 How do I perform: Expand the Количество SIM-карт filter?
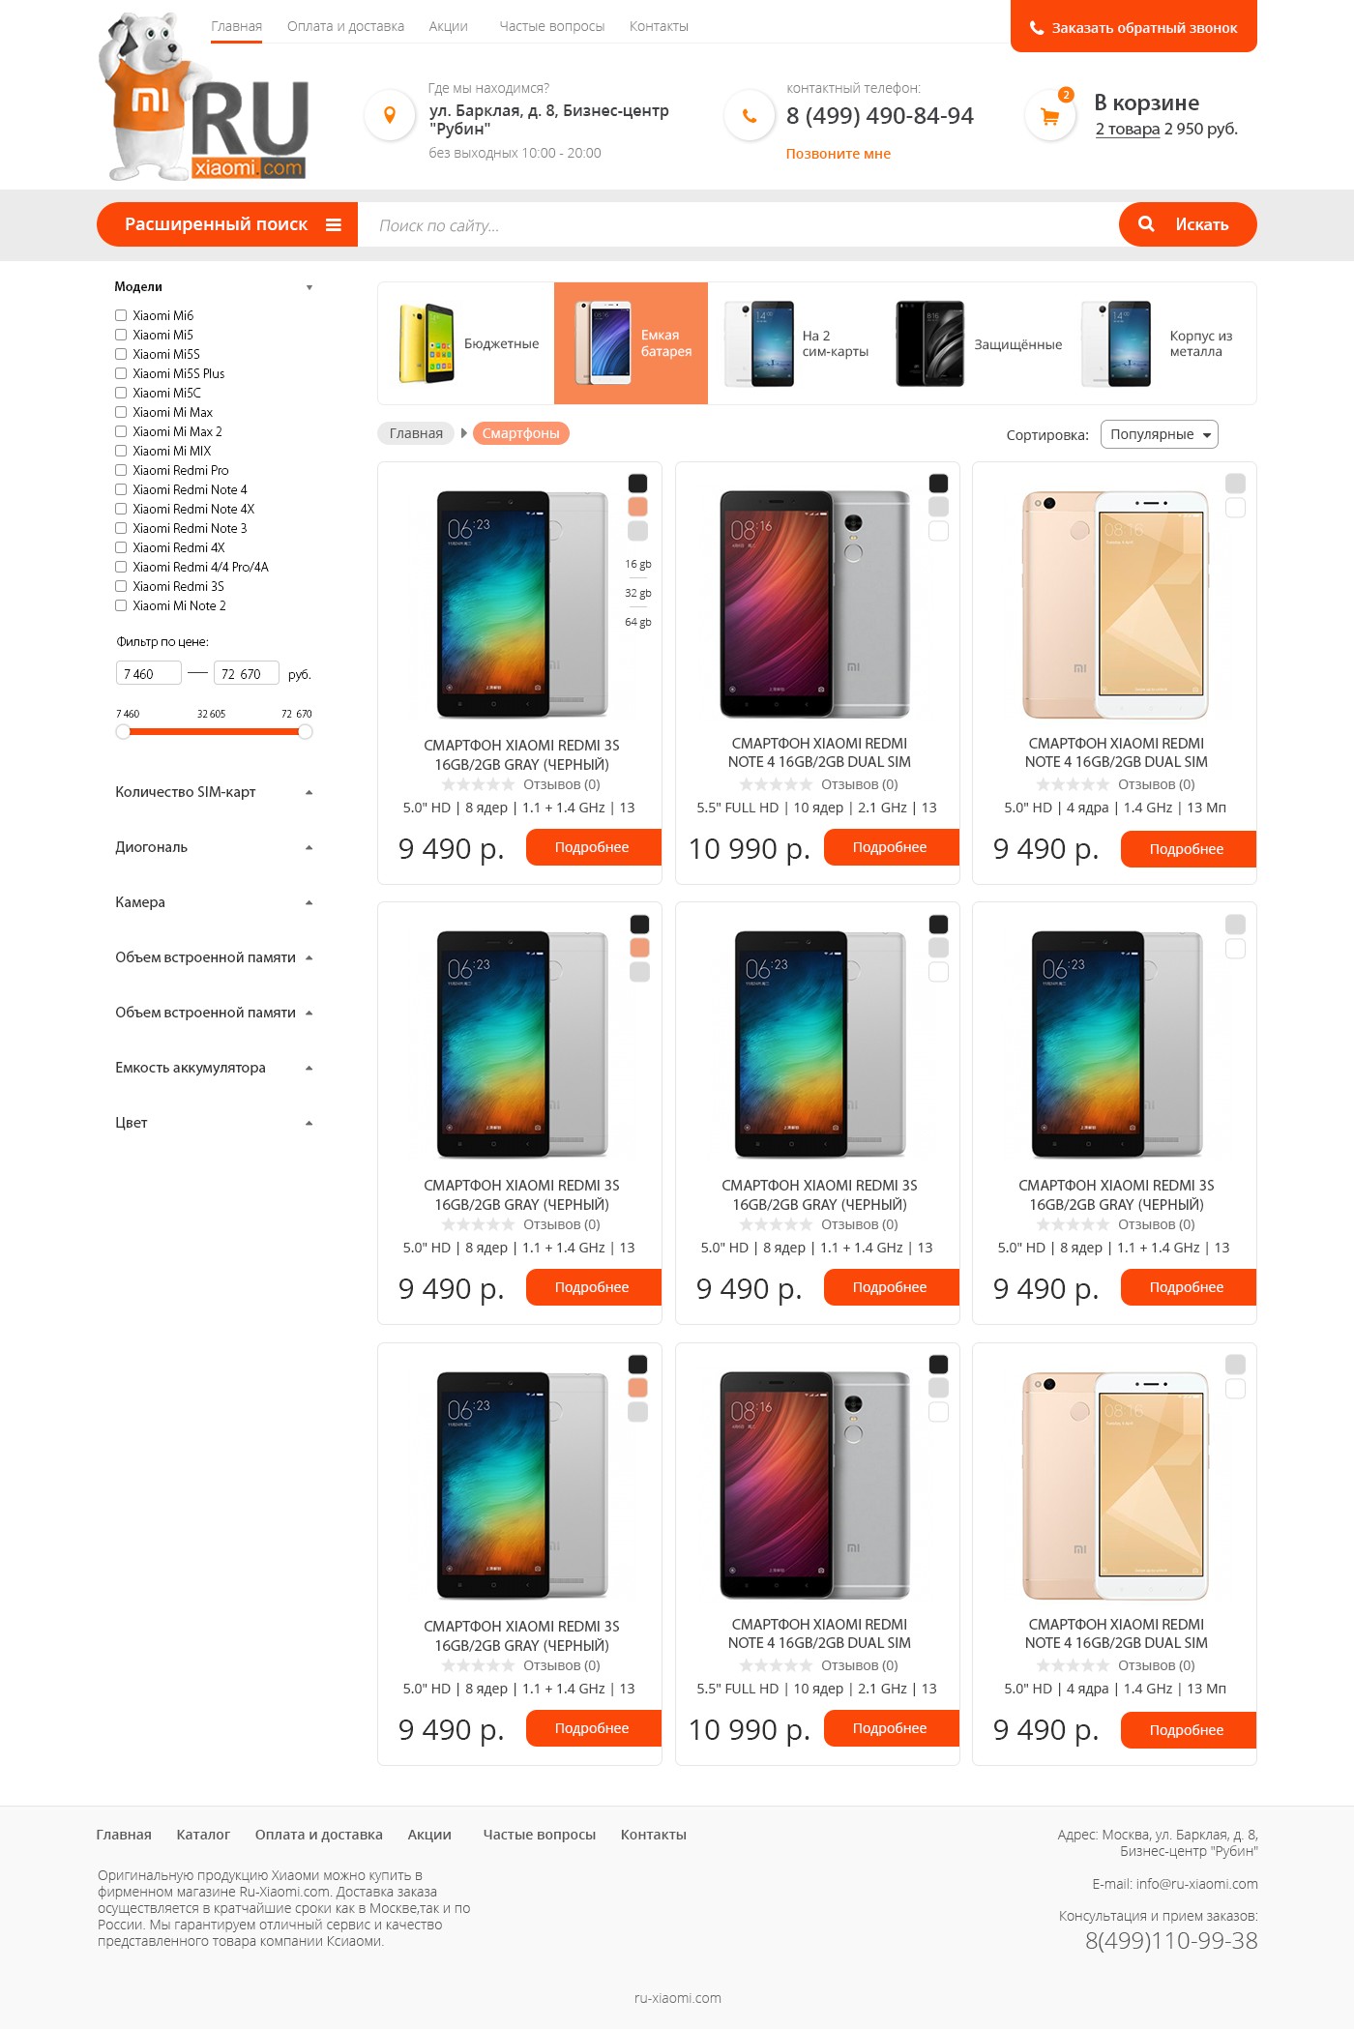coord(213,792)
